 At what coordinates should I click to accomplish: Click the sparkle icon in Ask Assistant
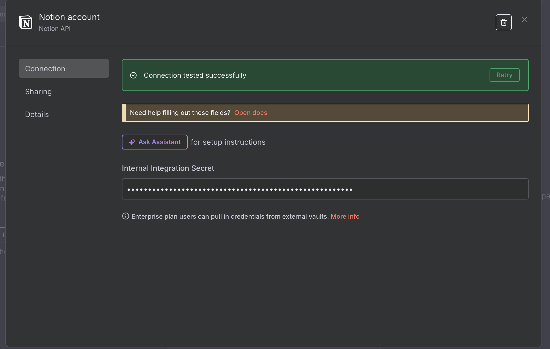pos(132,142)
